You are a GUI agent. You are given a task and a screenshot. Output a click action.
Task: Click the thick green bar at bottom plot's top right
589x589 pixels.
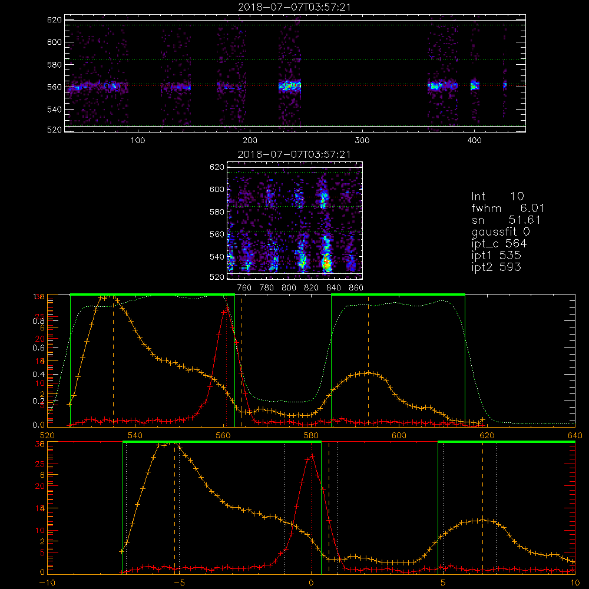(507, 442)
